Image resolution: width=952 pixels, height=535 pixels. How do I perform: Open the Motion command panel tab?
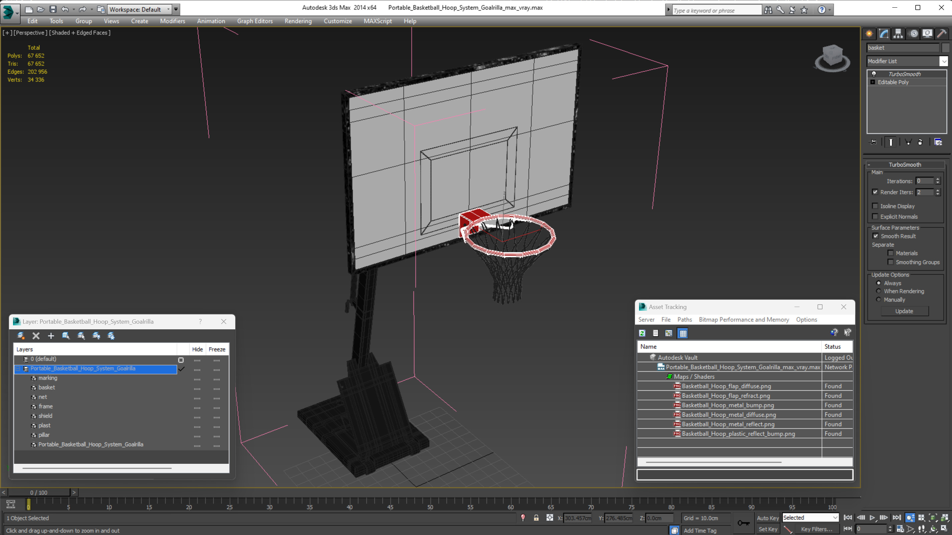click(x=913, y=34)
